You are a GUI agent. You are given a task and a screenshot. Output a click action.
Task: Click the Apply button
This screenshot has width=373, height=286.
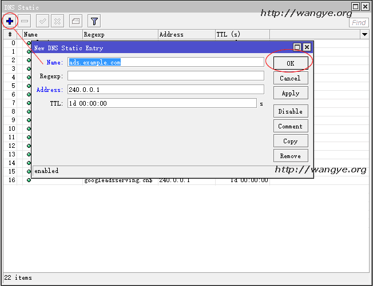pos(291,93)
